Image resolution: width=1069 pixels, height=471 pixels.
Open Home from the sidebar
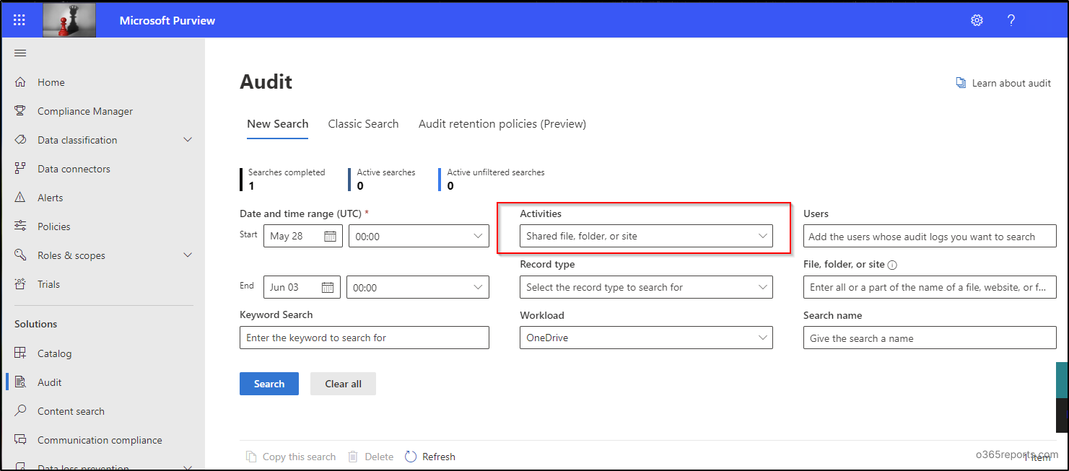coord(51,82)
